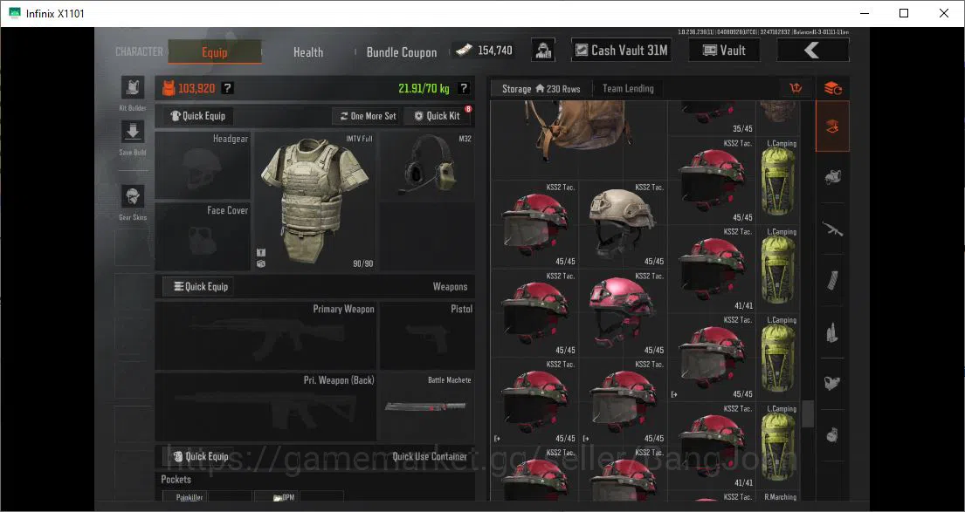Click the Pockets section label
The image size is (965, 512).
(176, 480)
